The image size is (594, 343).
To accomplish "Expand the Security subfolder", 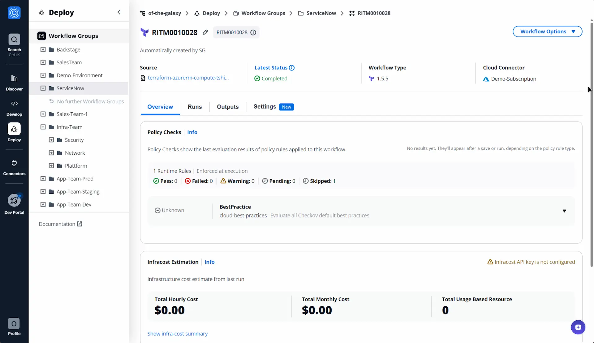I will pos(51,140).
